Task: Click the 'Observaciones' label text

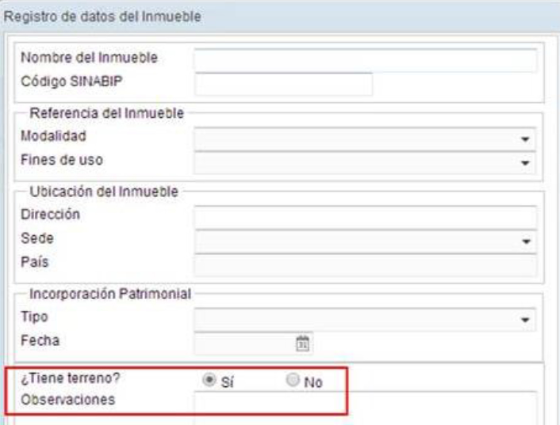Action: [x=68, y=399]
